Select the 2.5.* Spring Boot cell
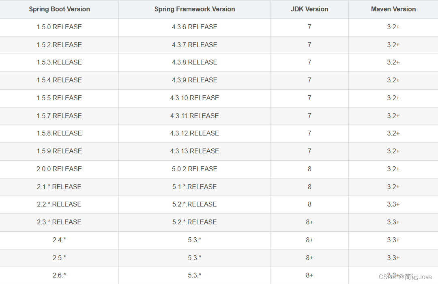This screenshot has width=438, height=284. coord(59,258)
